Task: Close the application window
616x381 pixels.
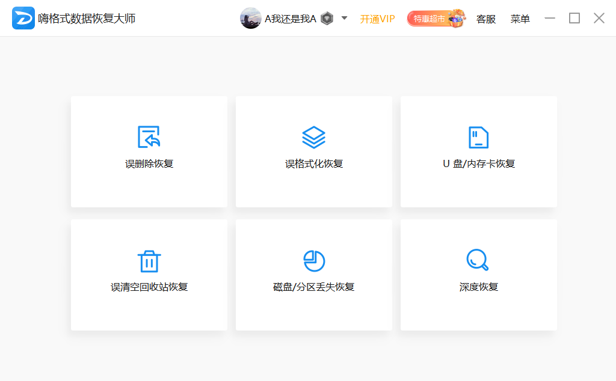Action: [599, 18]
